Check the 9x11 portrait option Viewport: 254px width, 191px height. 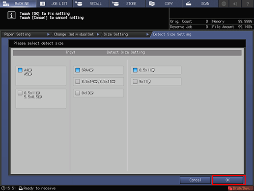[156, 82]
